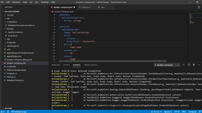Open Explorer more actions ellipsis

pyautogui.click(x=45, y=7)
